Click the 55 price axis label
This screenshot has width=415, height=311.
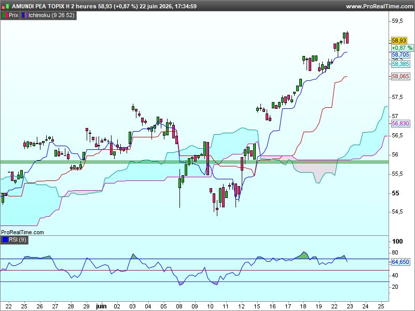click(395, 193)
